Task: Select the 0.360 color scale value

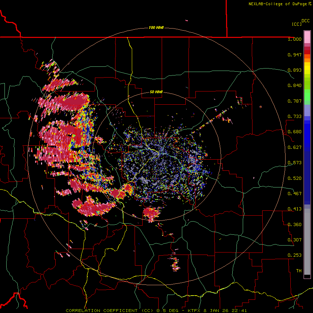Action: tap(295, 224)
